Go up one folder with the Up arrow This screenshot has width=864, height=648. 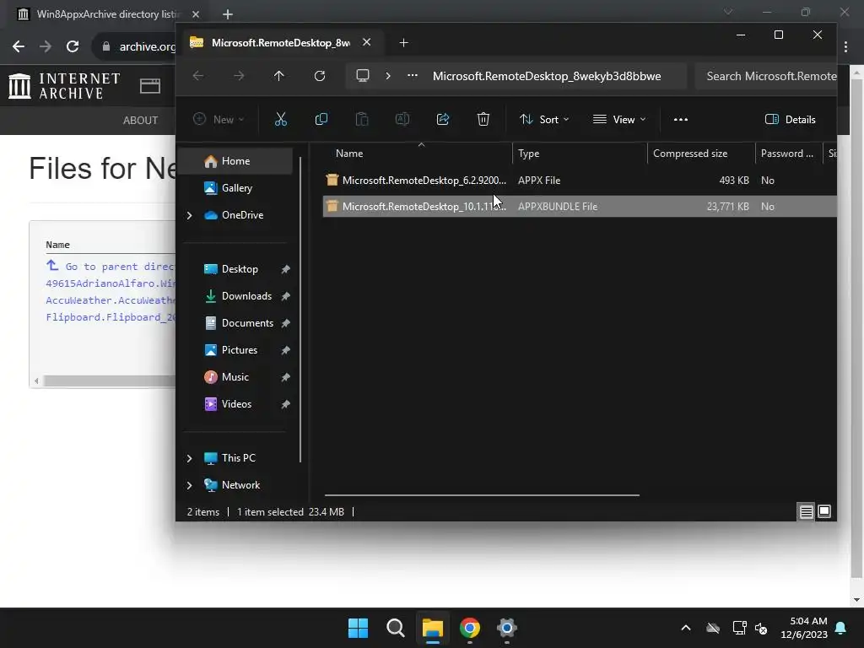(279, 76)
